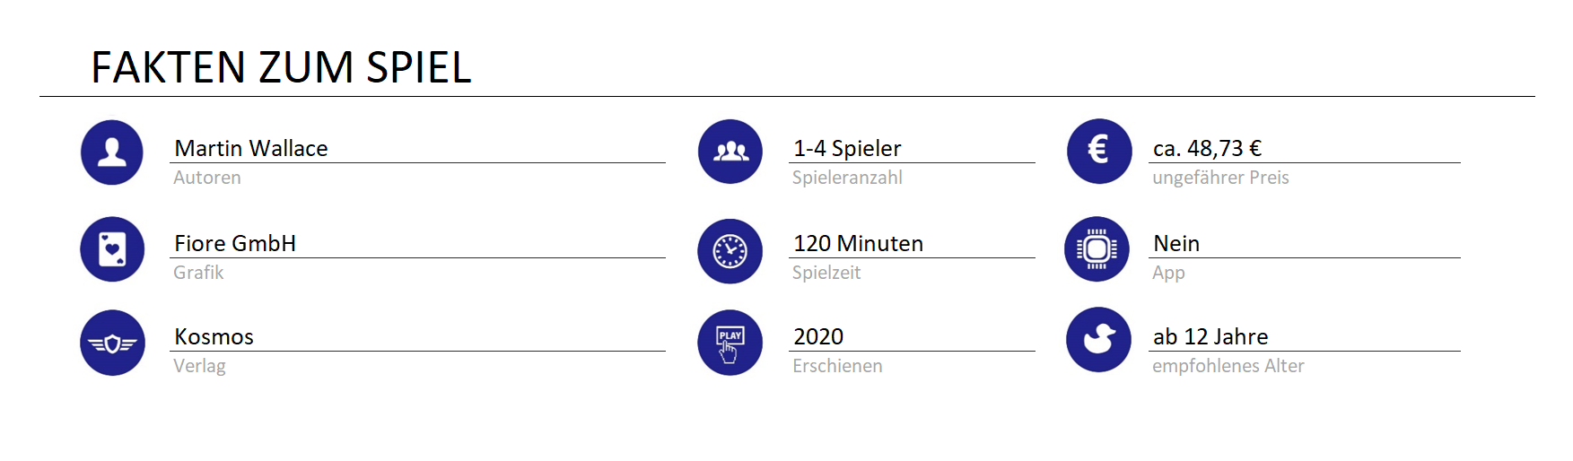Image resolution: width=1573 pixels, height=461 pixels.
Task: Select the Martin Wallace author name
Action: (x=251, y=148)
